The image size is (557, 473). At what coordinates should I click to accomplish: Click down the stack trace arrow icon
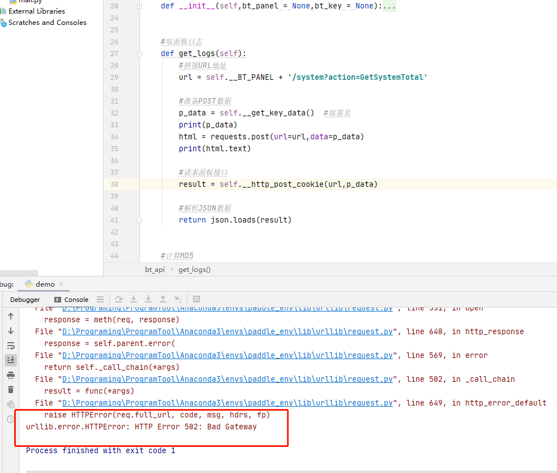coord(11,331)
